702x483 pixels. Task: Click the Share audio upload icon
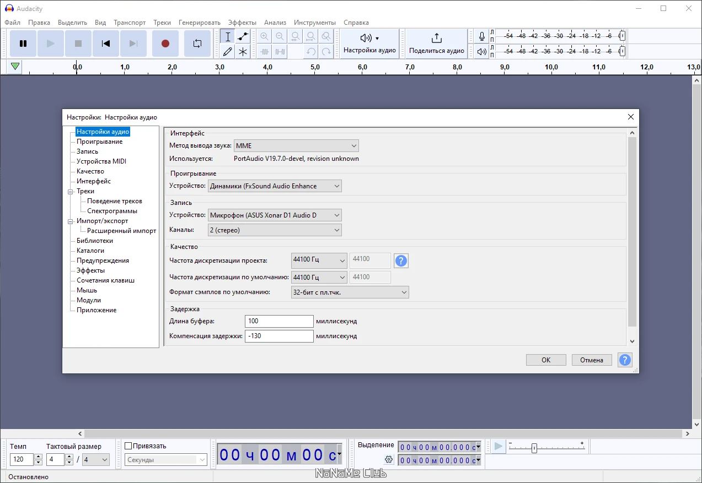(436, 38)
